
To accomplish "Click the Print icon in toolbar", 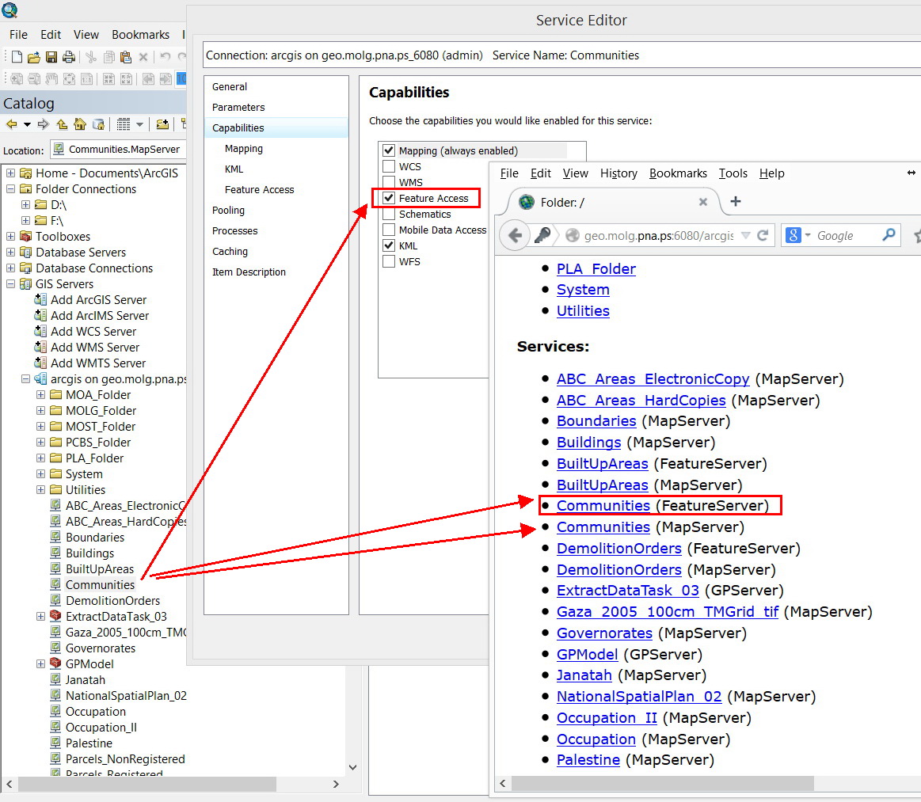I will coord(69,57).
